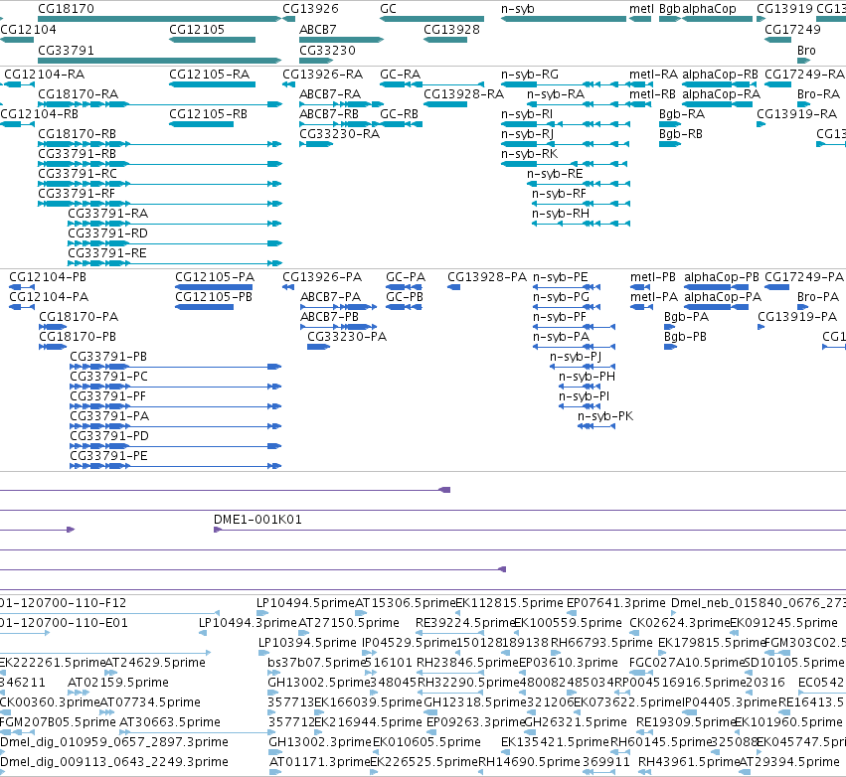Screen dimensions: 846x777
Task: Select protein n-syb-PE
Action: click(x=561, y=277)
